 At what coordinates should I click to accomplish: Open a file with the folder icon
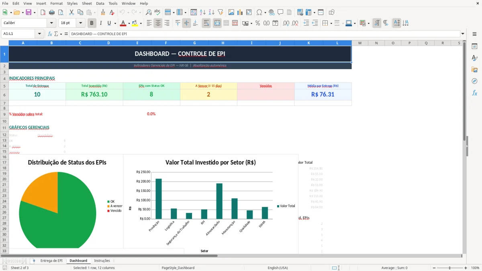[16, 12]
